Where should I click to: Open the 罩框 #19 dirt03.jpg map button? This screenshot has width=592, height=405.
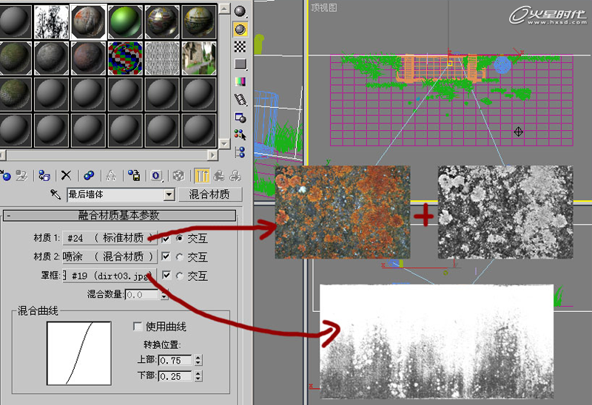pyautogui.click(x=110, y=275)
